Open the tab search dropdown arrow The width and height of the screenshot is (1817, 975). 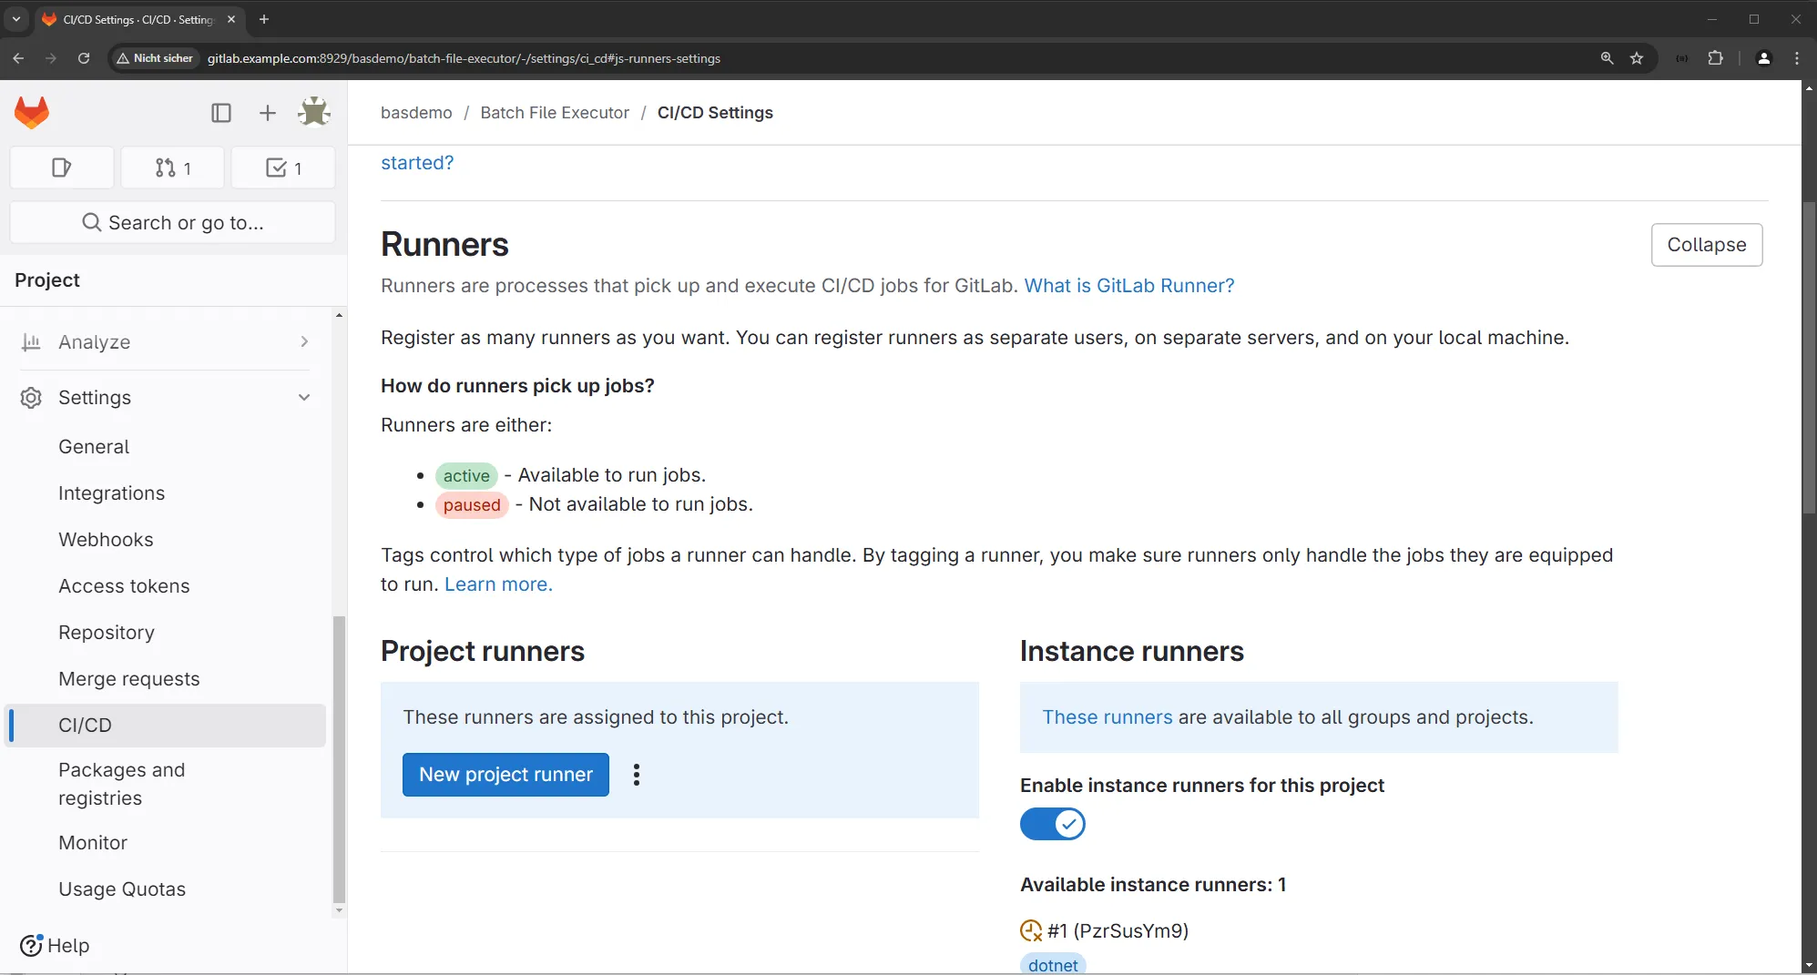15,19
